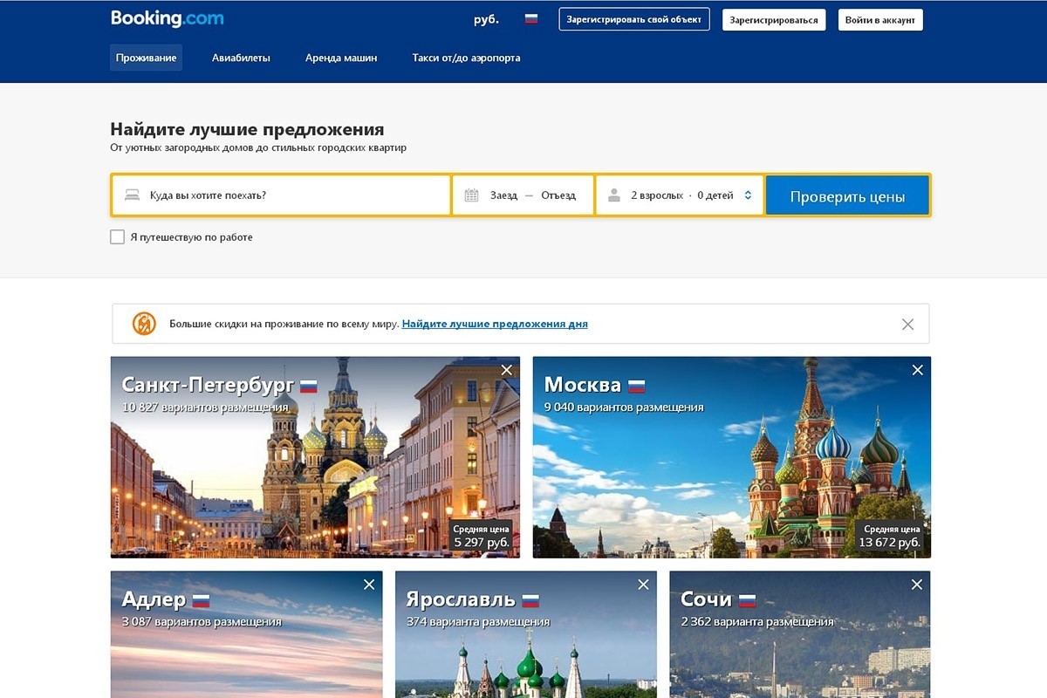Switch to the Авиабилеты tab
The width and height of the screenshot is (1047, 698).
[x=241, y=58]
